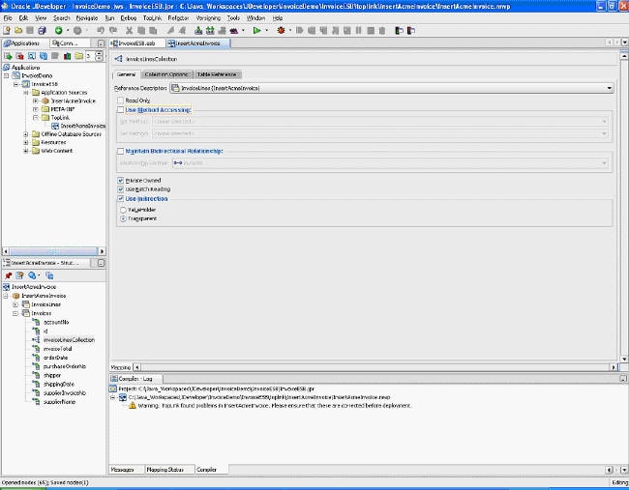Click the first green icon in Applications navigator toolbar

point(8,56)
